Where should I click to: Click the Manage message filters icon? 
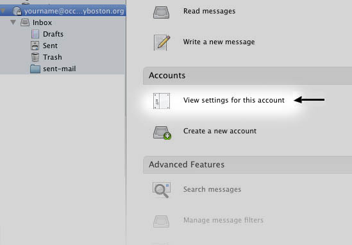point(161,221)
